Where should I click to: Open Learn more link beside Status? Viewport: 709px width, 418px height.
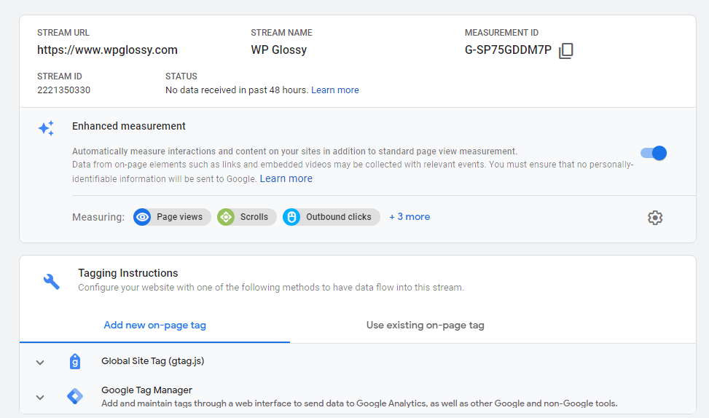335,90
